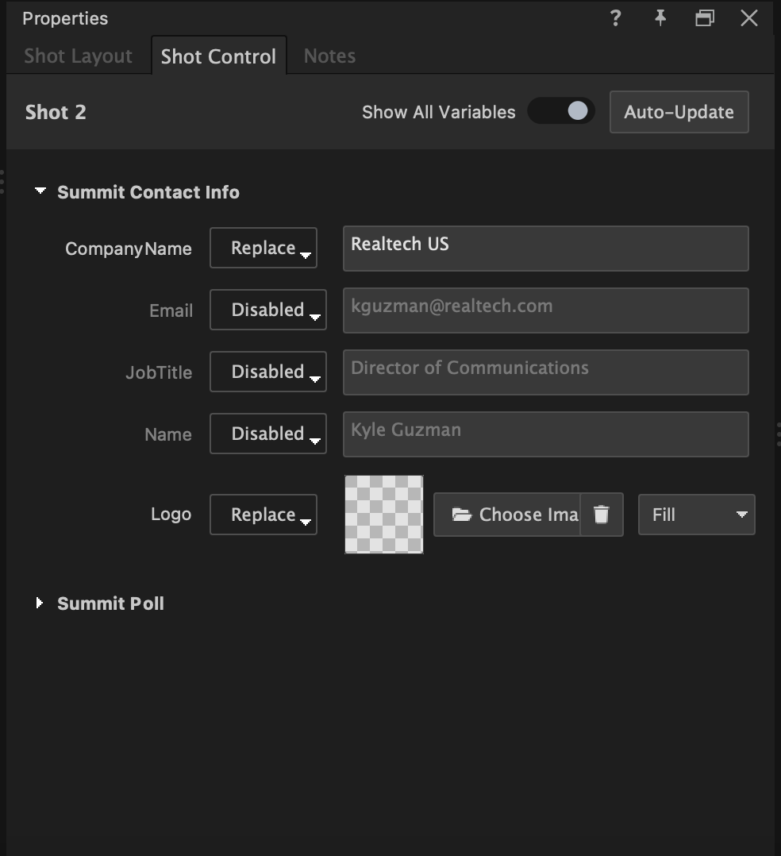Toggle the Show All Variables switch off
This screenshot has height=856, width=781.
pos(561,112)
